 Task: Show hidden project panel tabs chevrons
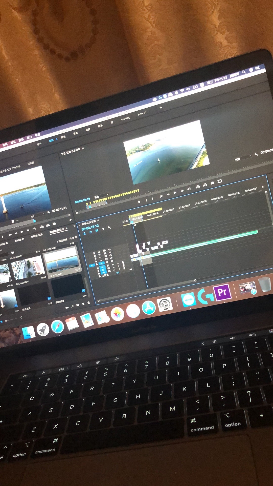(75, 226)
